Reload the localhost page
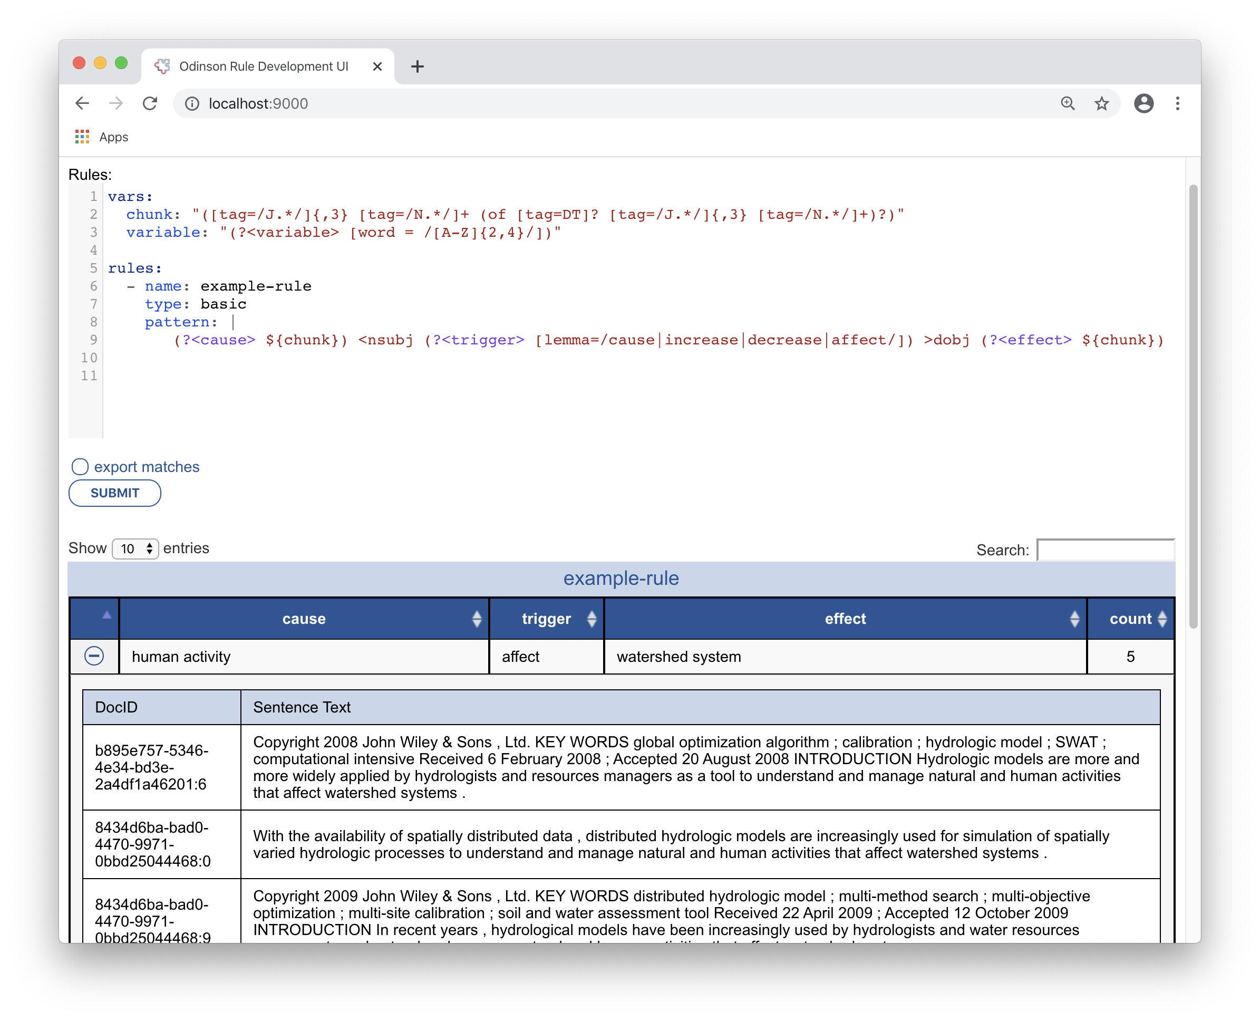The height and width of the screenshot is (1021, 1260). 150,103
